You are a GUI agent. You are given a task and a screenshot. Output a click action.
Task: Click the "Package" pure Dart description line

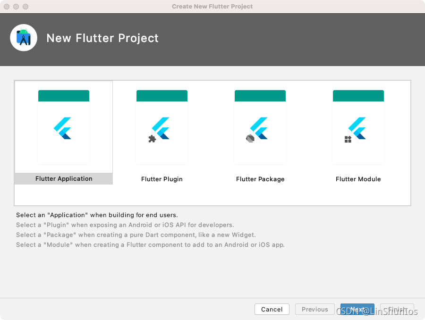click(x=136, y=235)
